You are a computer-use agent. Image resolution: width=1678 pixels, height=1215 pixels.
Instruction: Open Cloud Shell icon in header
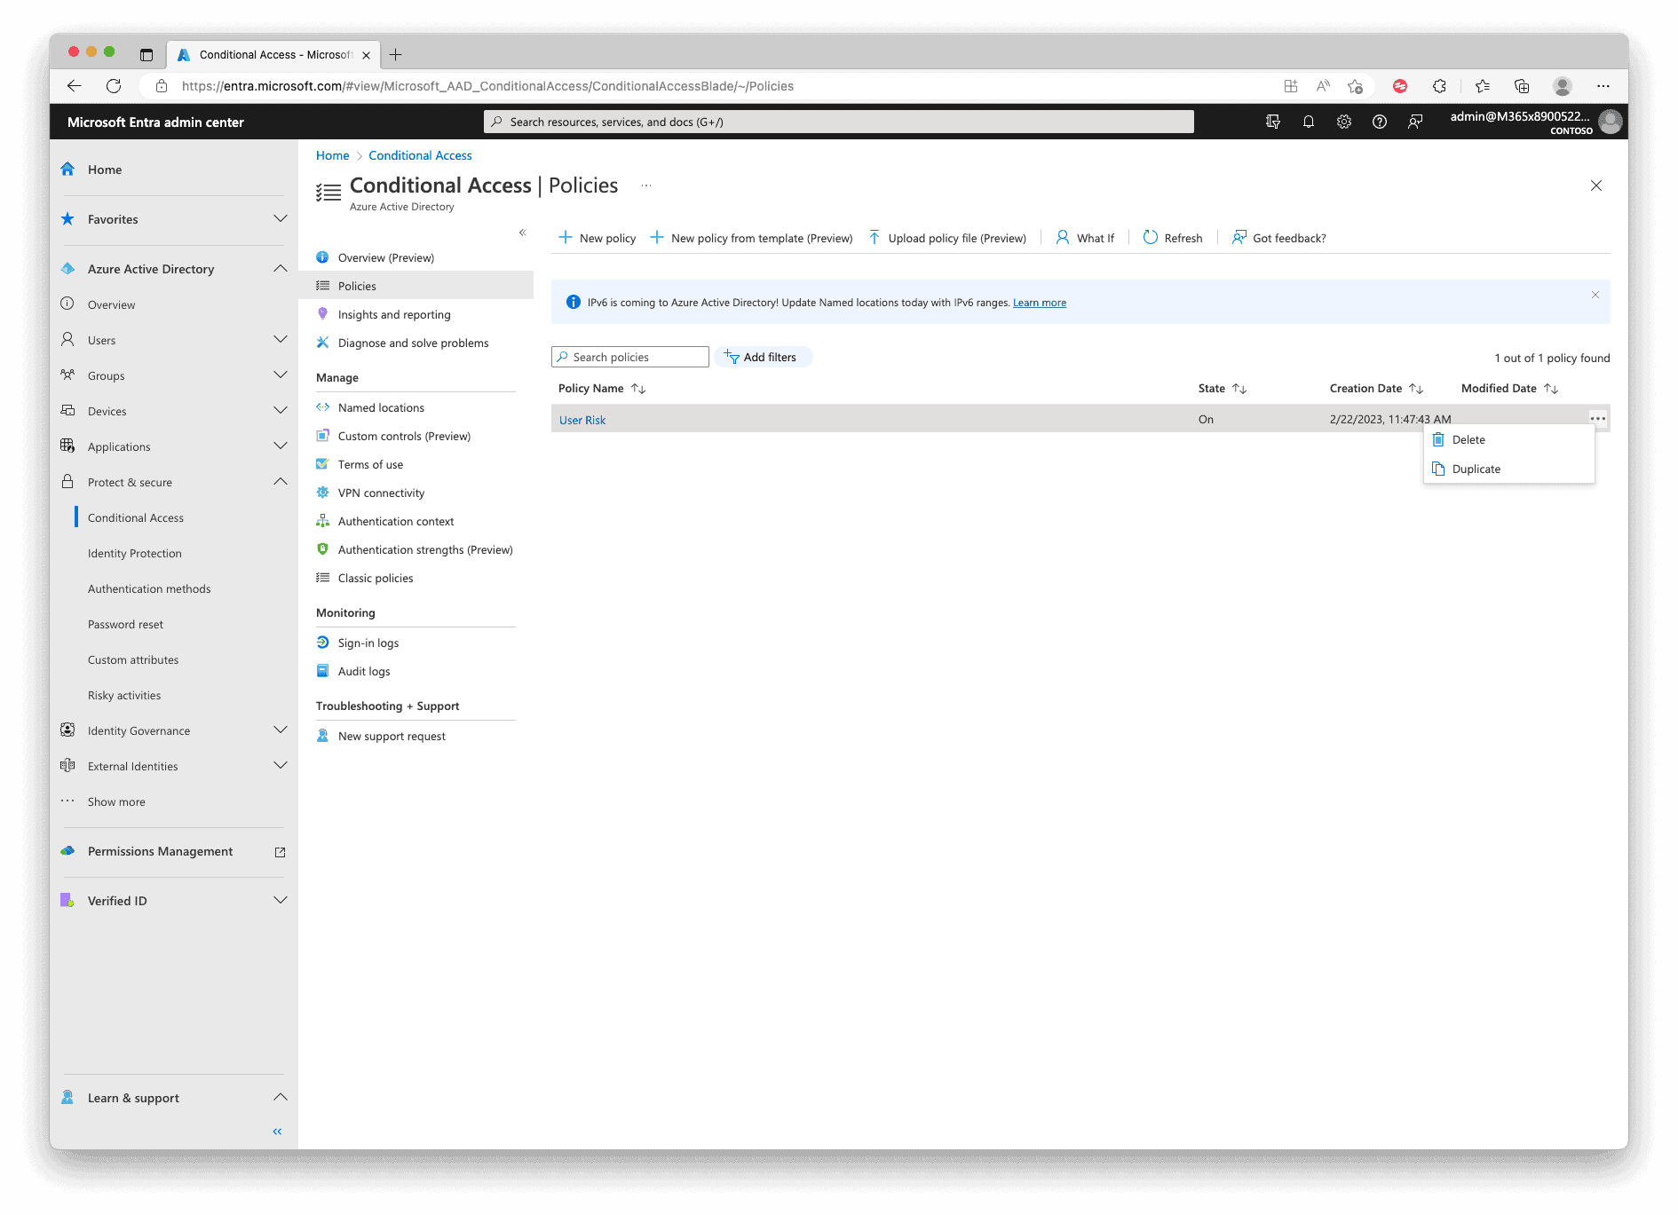click(x=1272, y=122)
